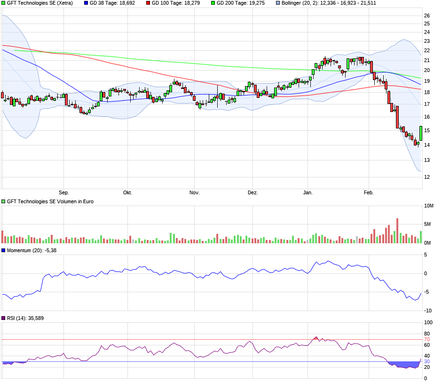This screenshot has width=442, height=383.
Task: Click the 'Feb.' month label on time axis
Action: [x=369, y=192]
